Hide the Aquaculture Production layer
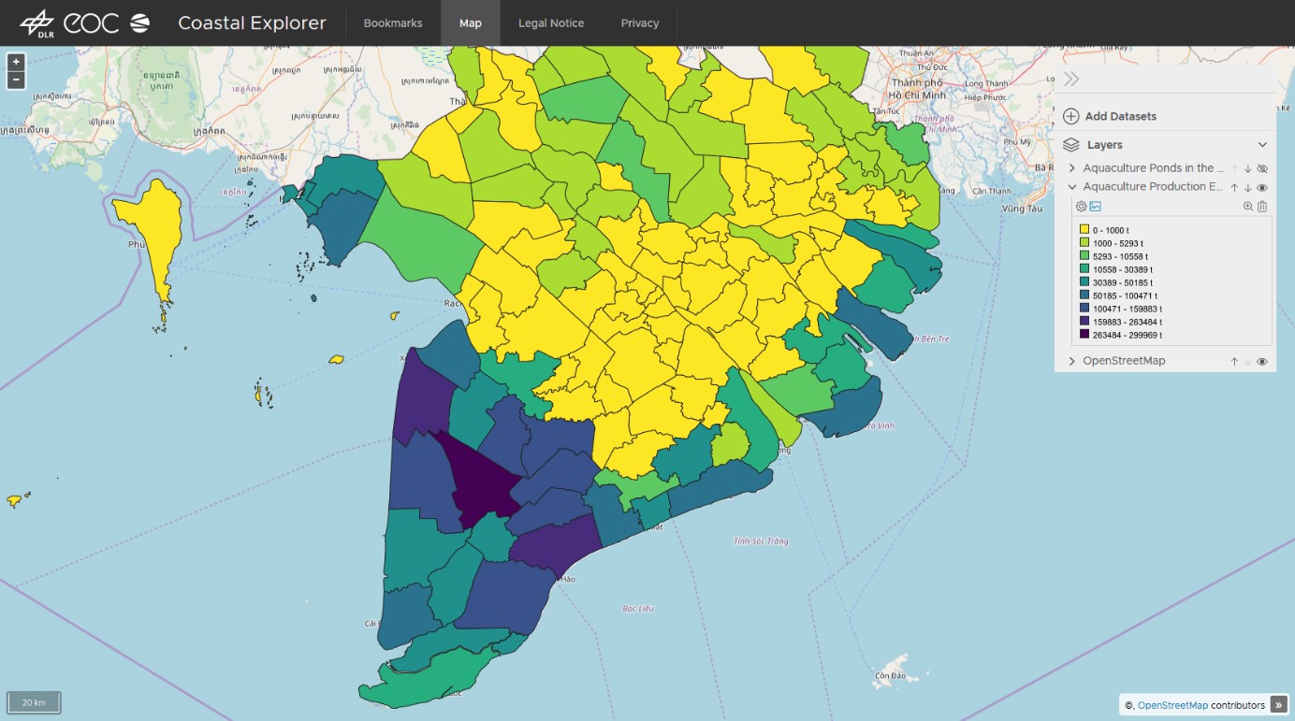The height and width of the screenshot is (721, 1295). pyautogui.click(x=1262, y=187)
